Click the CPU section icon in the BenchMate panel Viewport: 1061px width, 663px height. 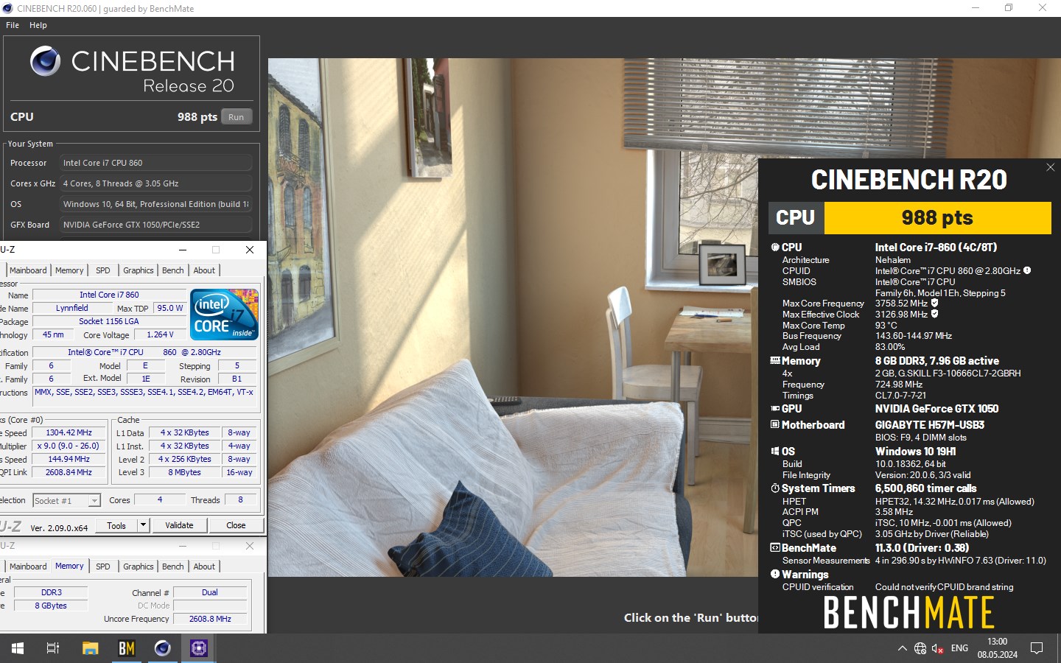pyautogui.click(x=775, y=248)
